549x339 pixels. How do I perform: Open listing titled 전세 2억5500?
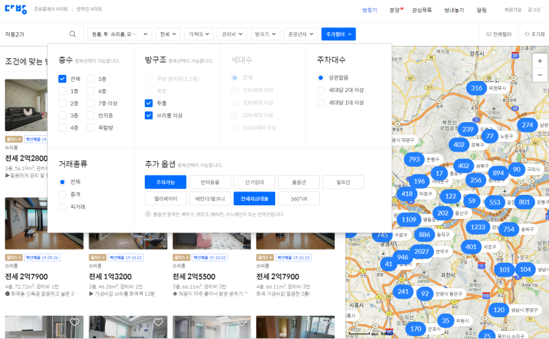(x=194, y=277)
